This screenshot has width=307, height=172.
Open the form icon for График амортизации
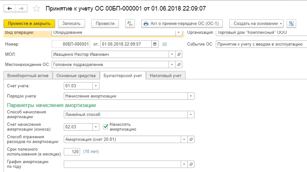(x=191, y=164)
